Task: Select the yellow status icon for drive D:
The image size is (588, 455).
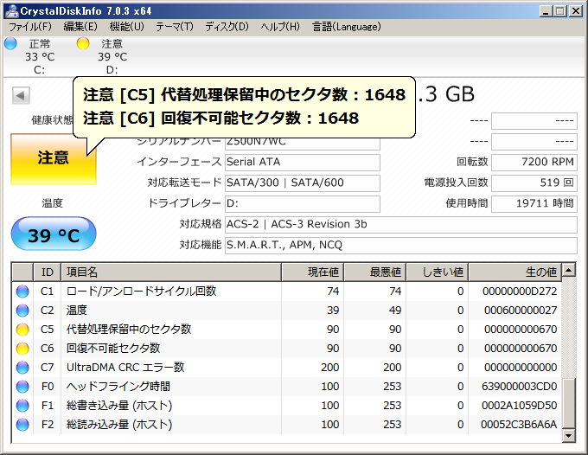Action: click(x=83, y=43)
